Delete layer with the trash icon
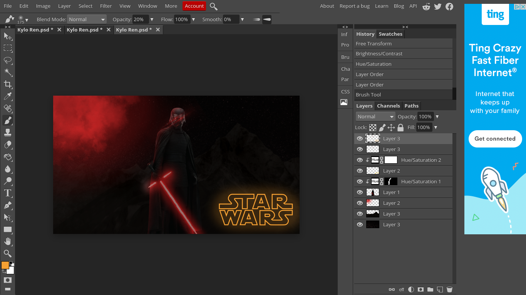This screenshot has height=295, width=526. click(449, 290)
